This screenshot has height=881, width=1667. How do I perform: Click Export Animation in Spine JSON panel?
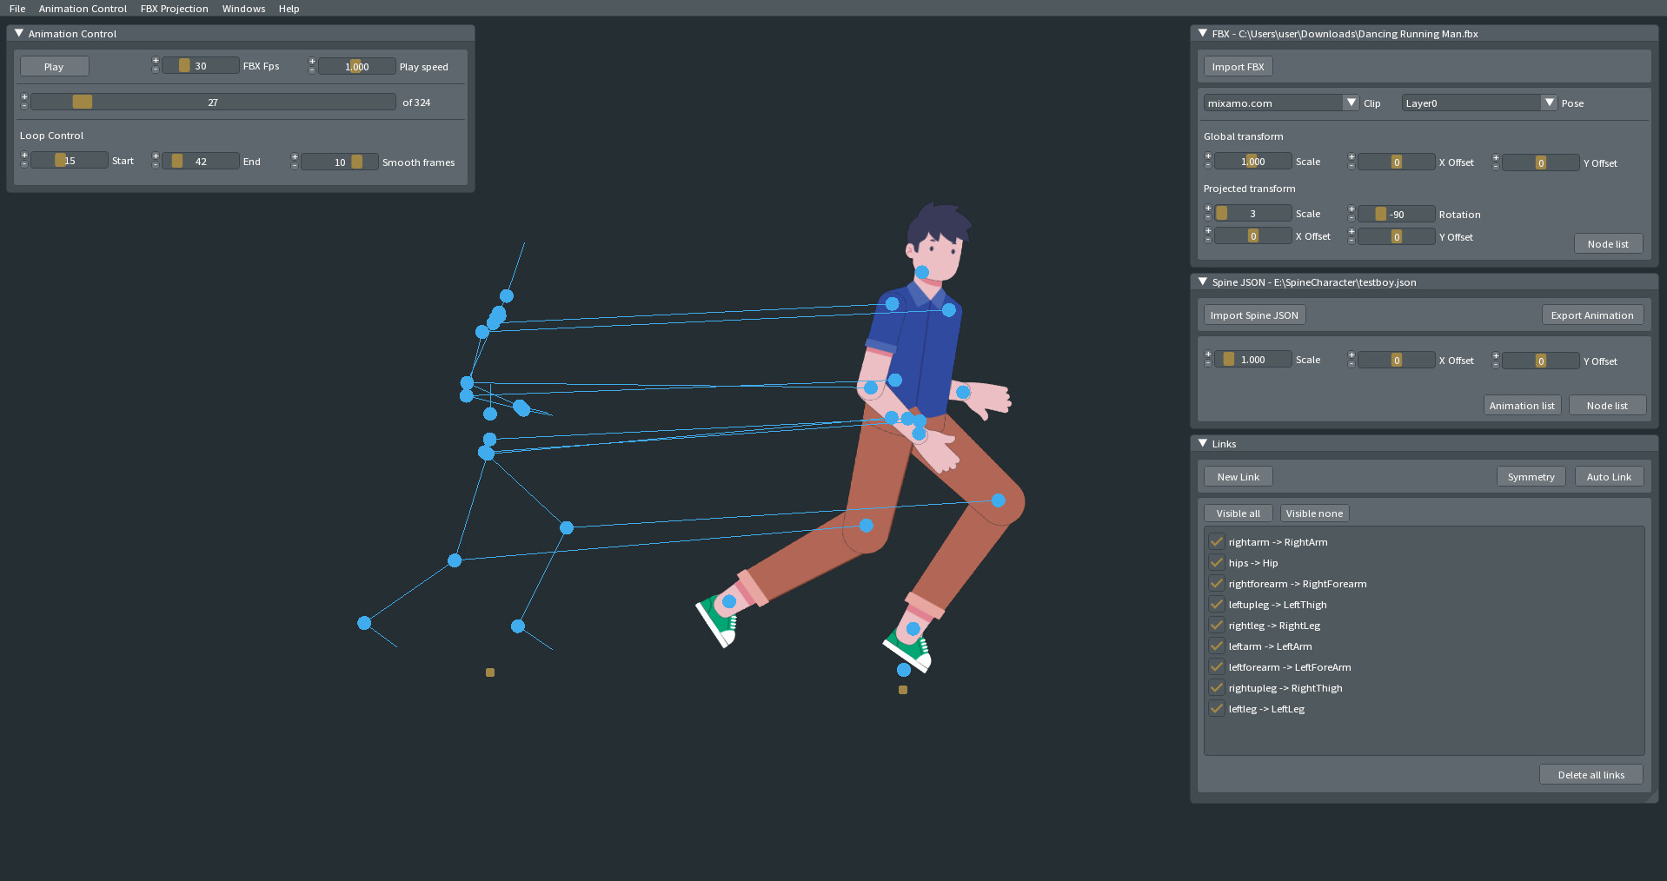click(x=1592, y=315)
